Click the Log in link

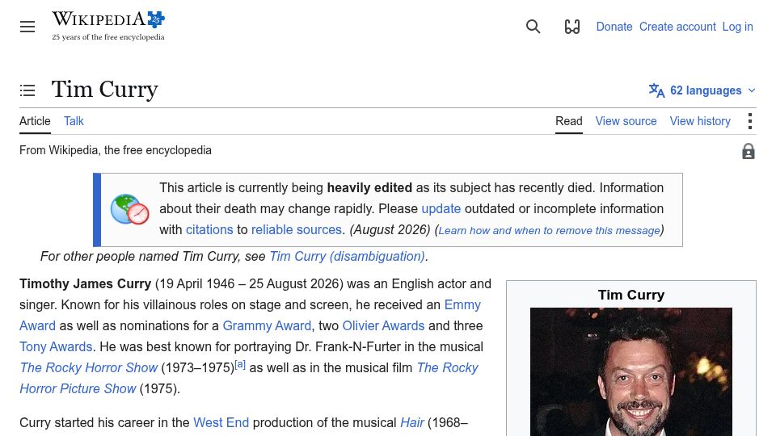(x=737, y=27)
